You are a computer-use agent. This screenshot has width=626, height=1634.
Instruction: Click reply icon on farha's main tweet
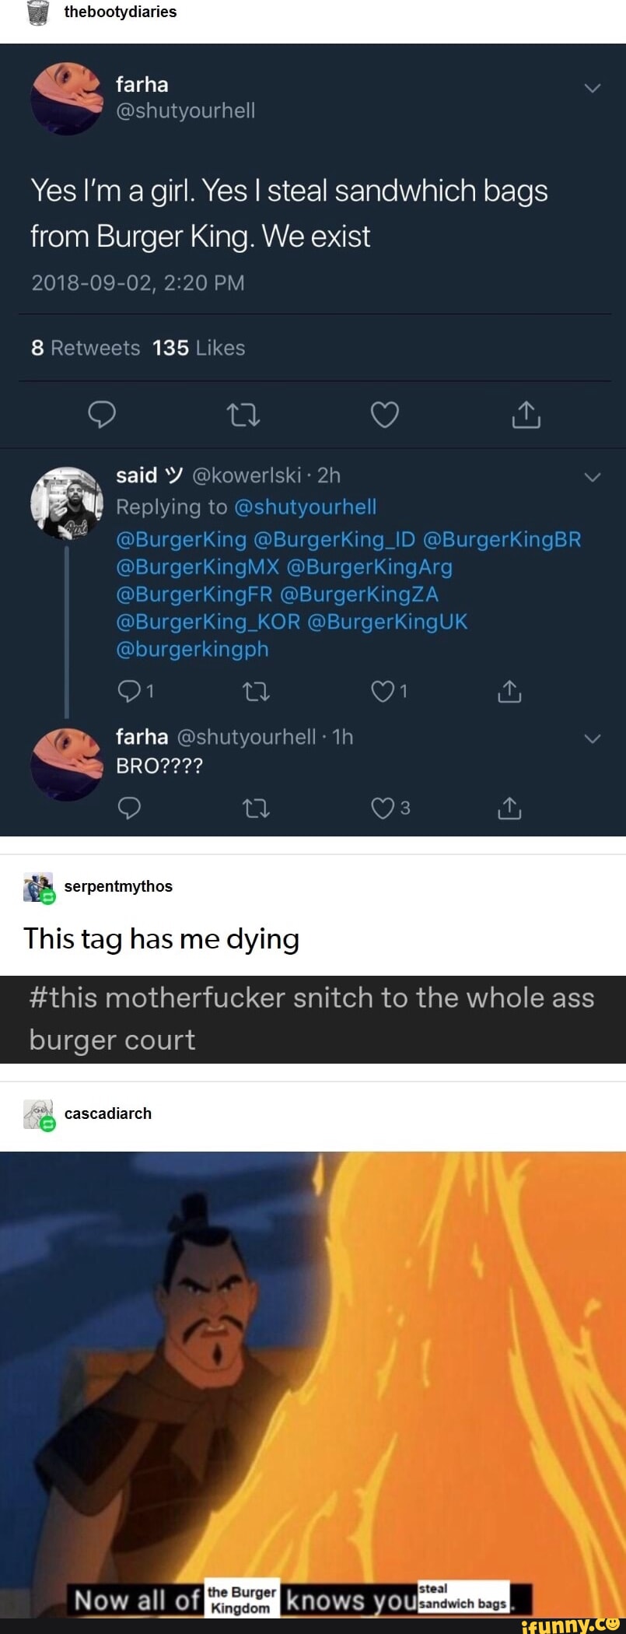(x=101, y=415)
